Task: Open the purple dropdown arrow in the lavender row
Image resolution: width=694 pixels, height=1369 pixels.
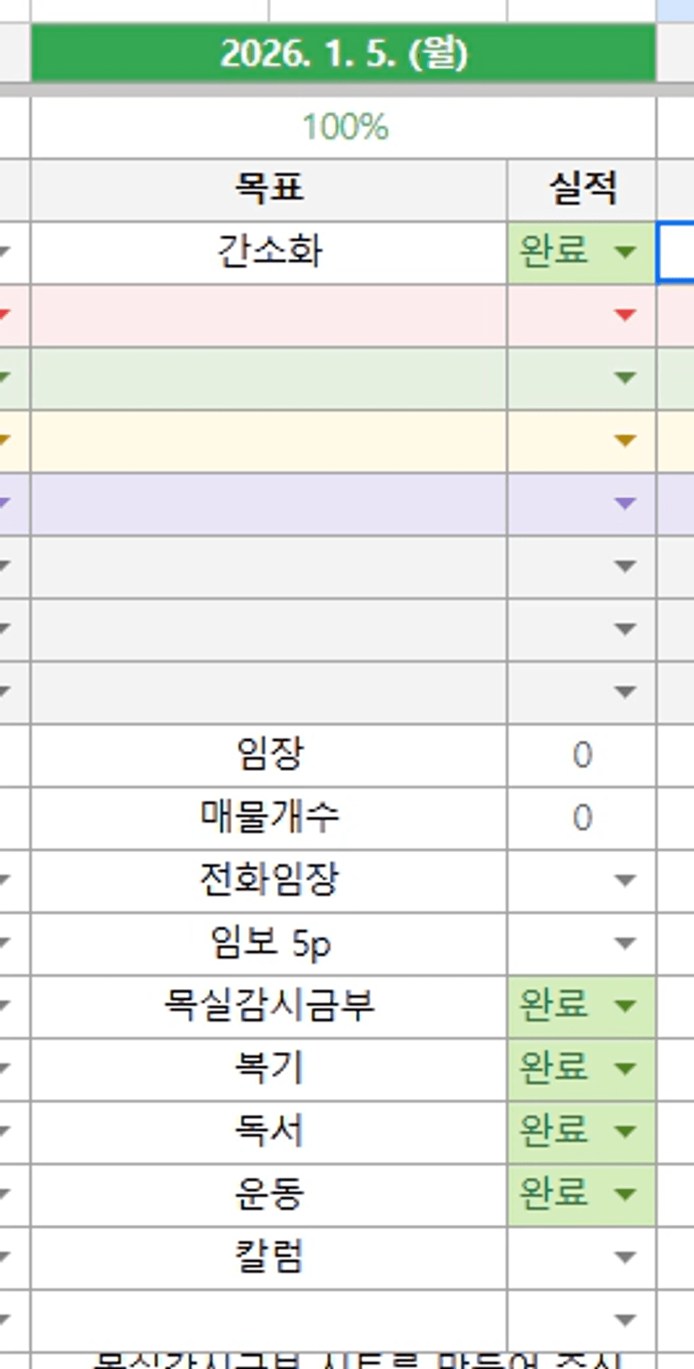Action: click(x=624, y=503)
